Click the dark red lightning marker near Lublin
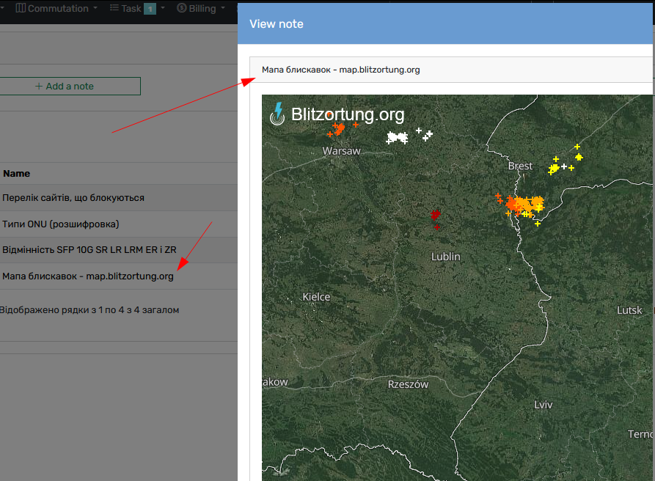Viewport: 655px width, 481px height. 436,215
